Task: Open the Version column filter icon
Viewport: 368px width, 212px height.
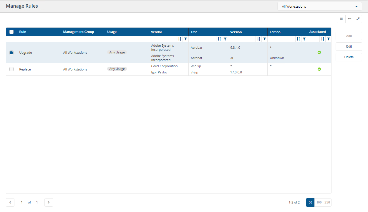Action: point(264,39)
